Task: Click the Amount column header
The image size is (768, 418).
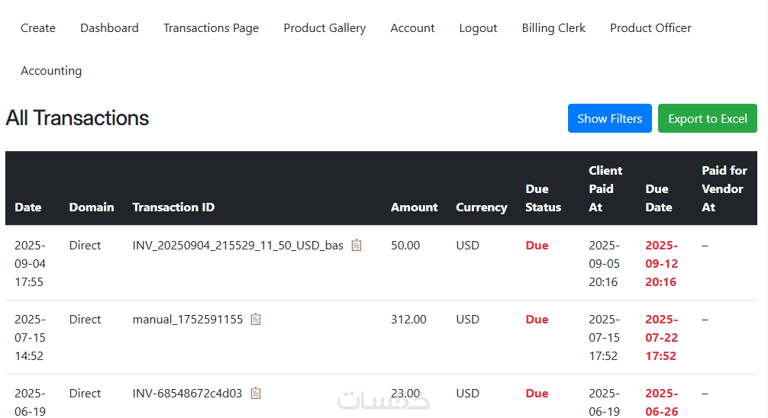Action: [414, 207]
